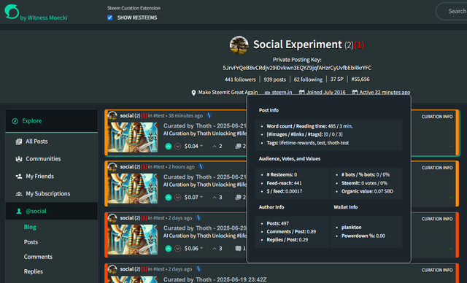Open the Comments section in sidebar
467x283 pixels.
point(38,257)
